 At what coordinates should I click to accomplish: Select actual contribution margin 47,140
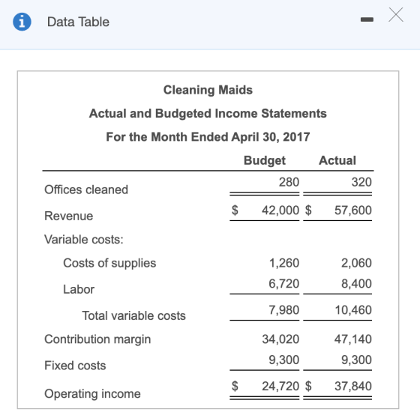click(x=353, y=339)
